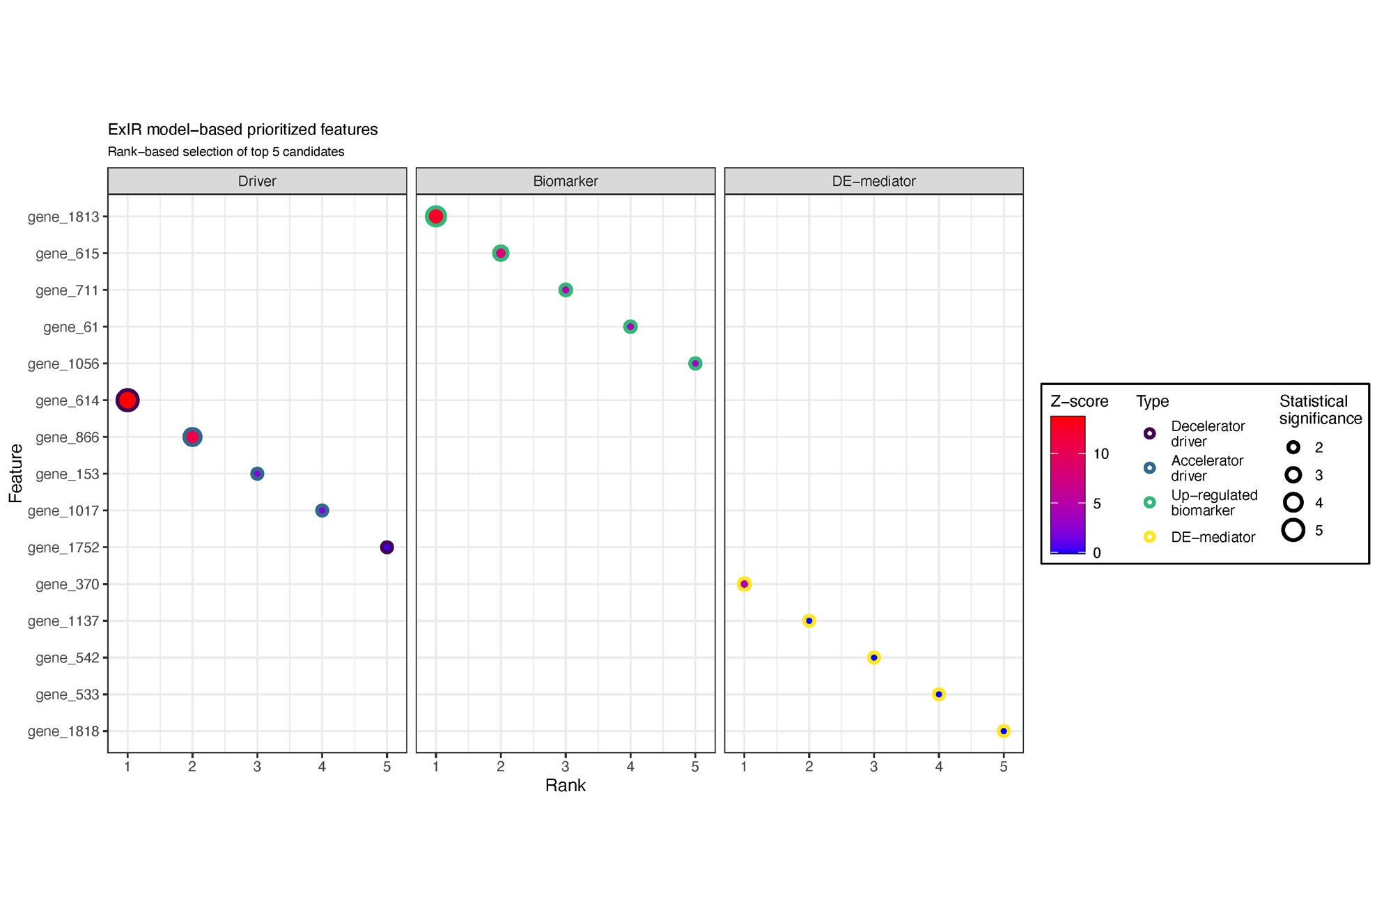Select the DE-mediator facet header
This screenshot has height=918, width=1377.
(873, 181)
